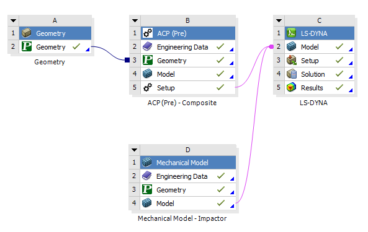This screenshot has height=232, width=368.
Task: Open system A dropdown arrow
Action: [14, 20]
